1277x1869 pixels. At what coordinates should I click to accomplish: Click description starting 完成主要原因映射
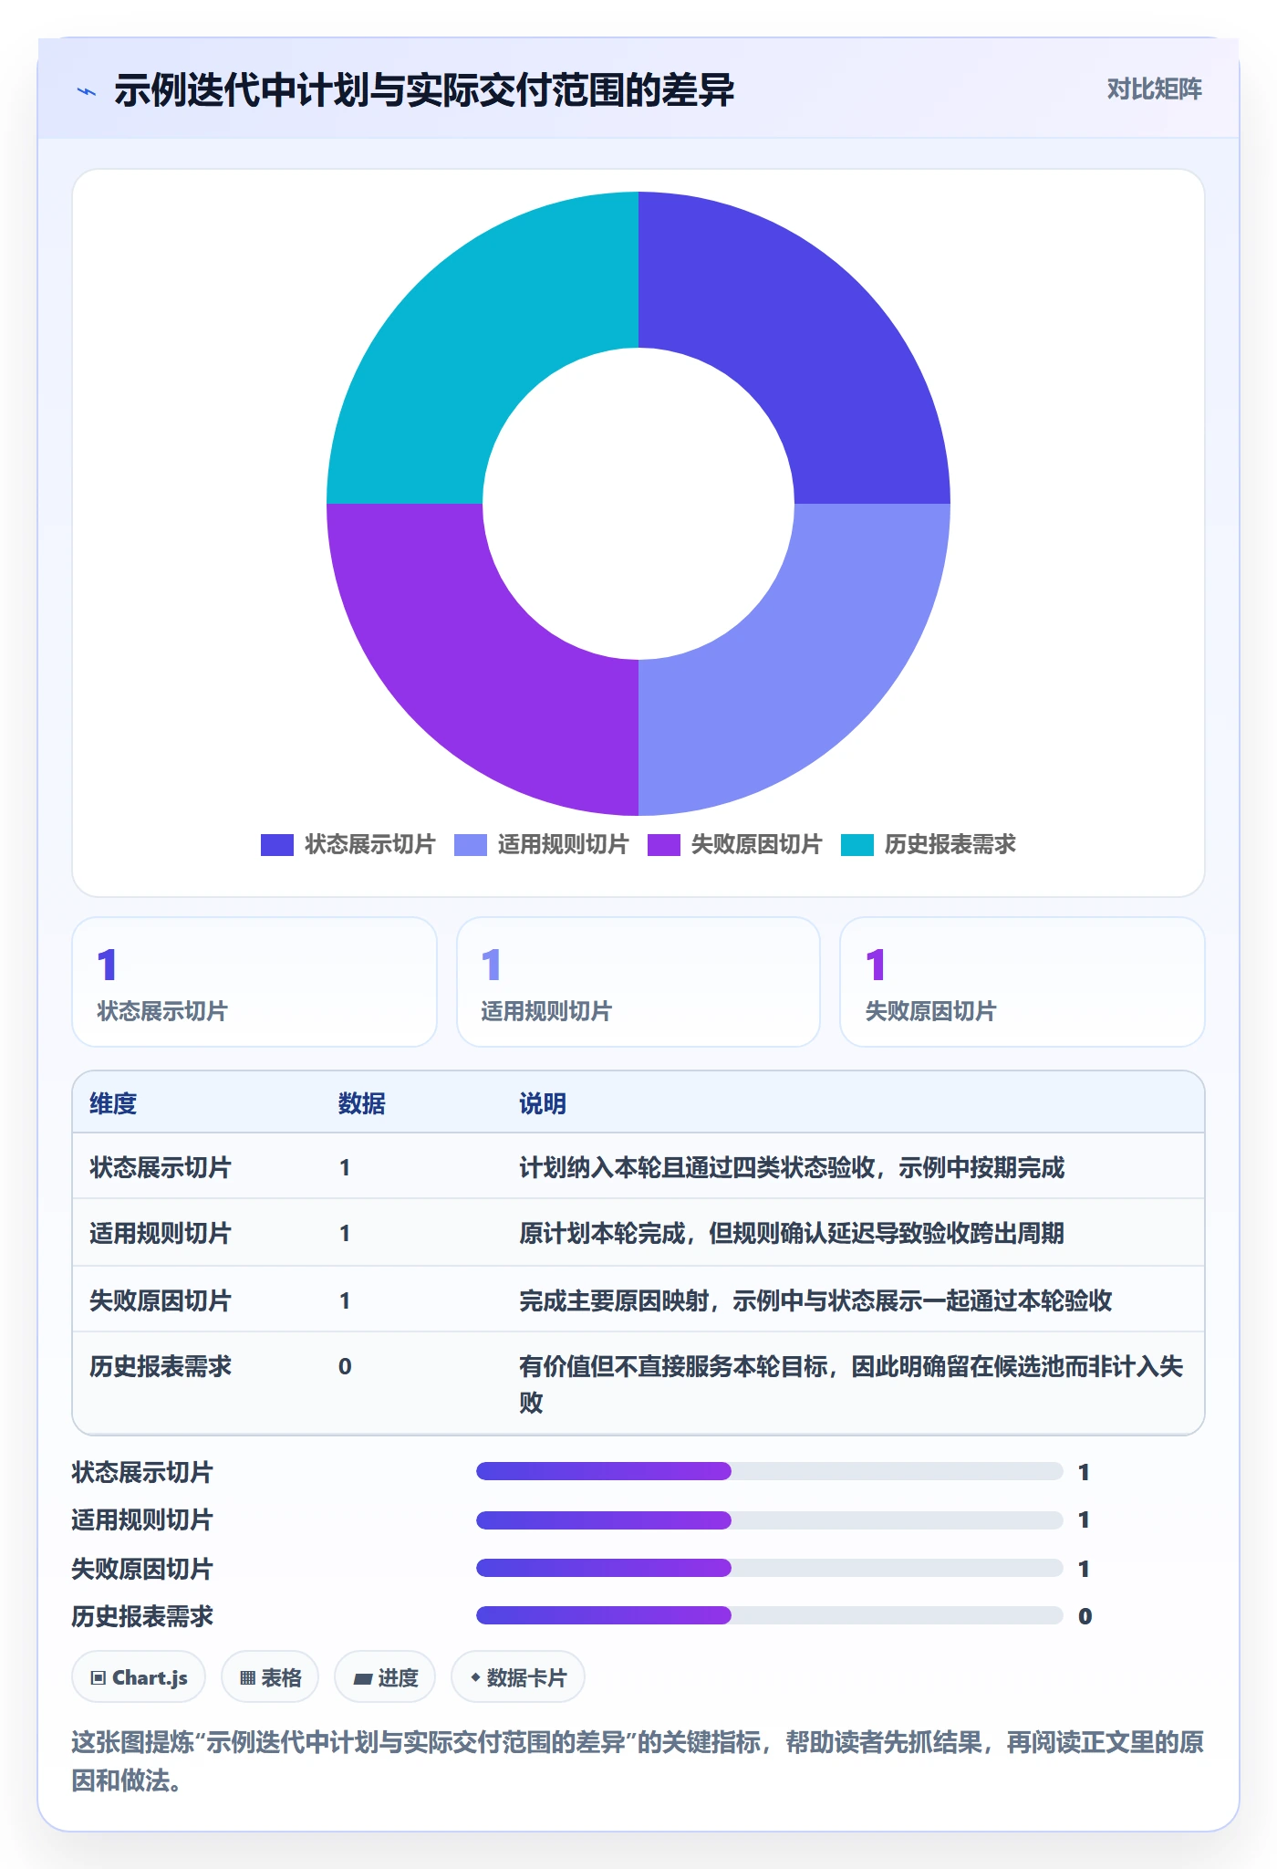(x=815, y=1300)
